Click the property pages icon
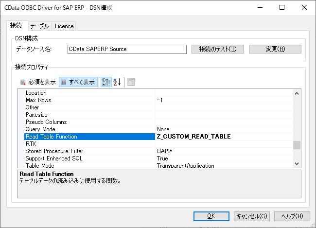This screenshot has width=316, height=228. coord(131,82)
